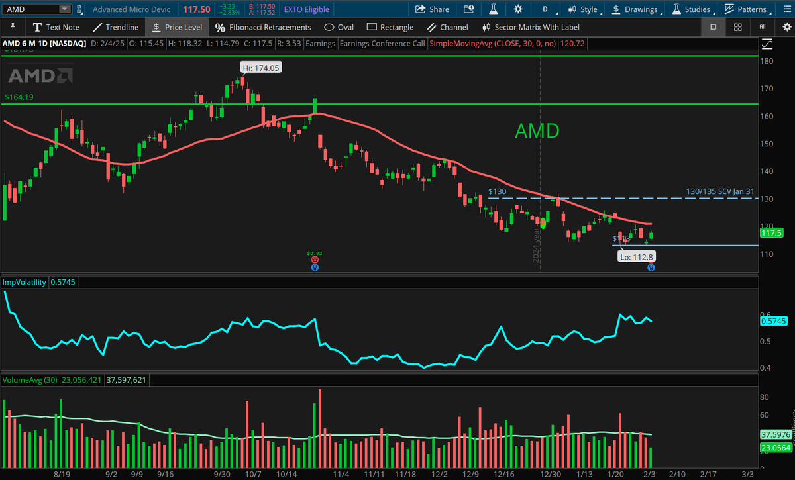Select the Channel drawing tool
This screenshot has width=795, height=480.
coord(447,27)
